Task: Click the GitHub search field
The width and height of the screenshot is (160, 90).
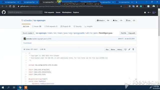Action: click(25, 12)
